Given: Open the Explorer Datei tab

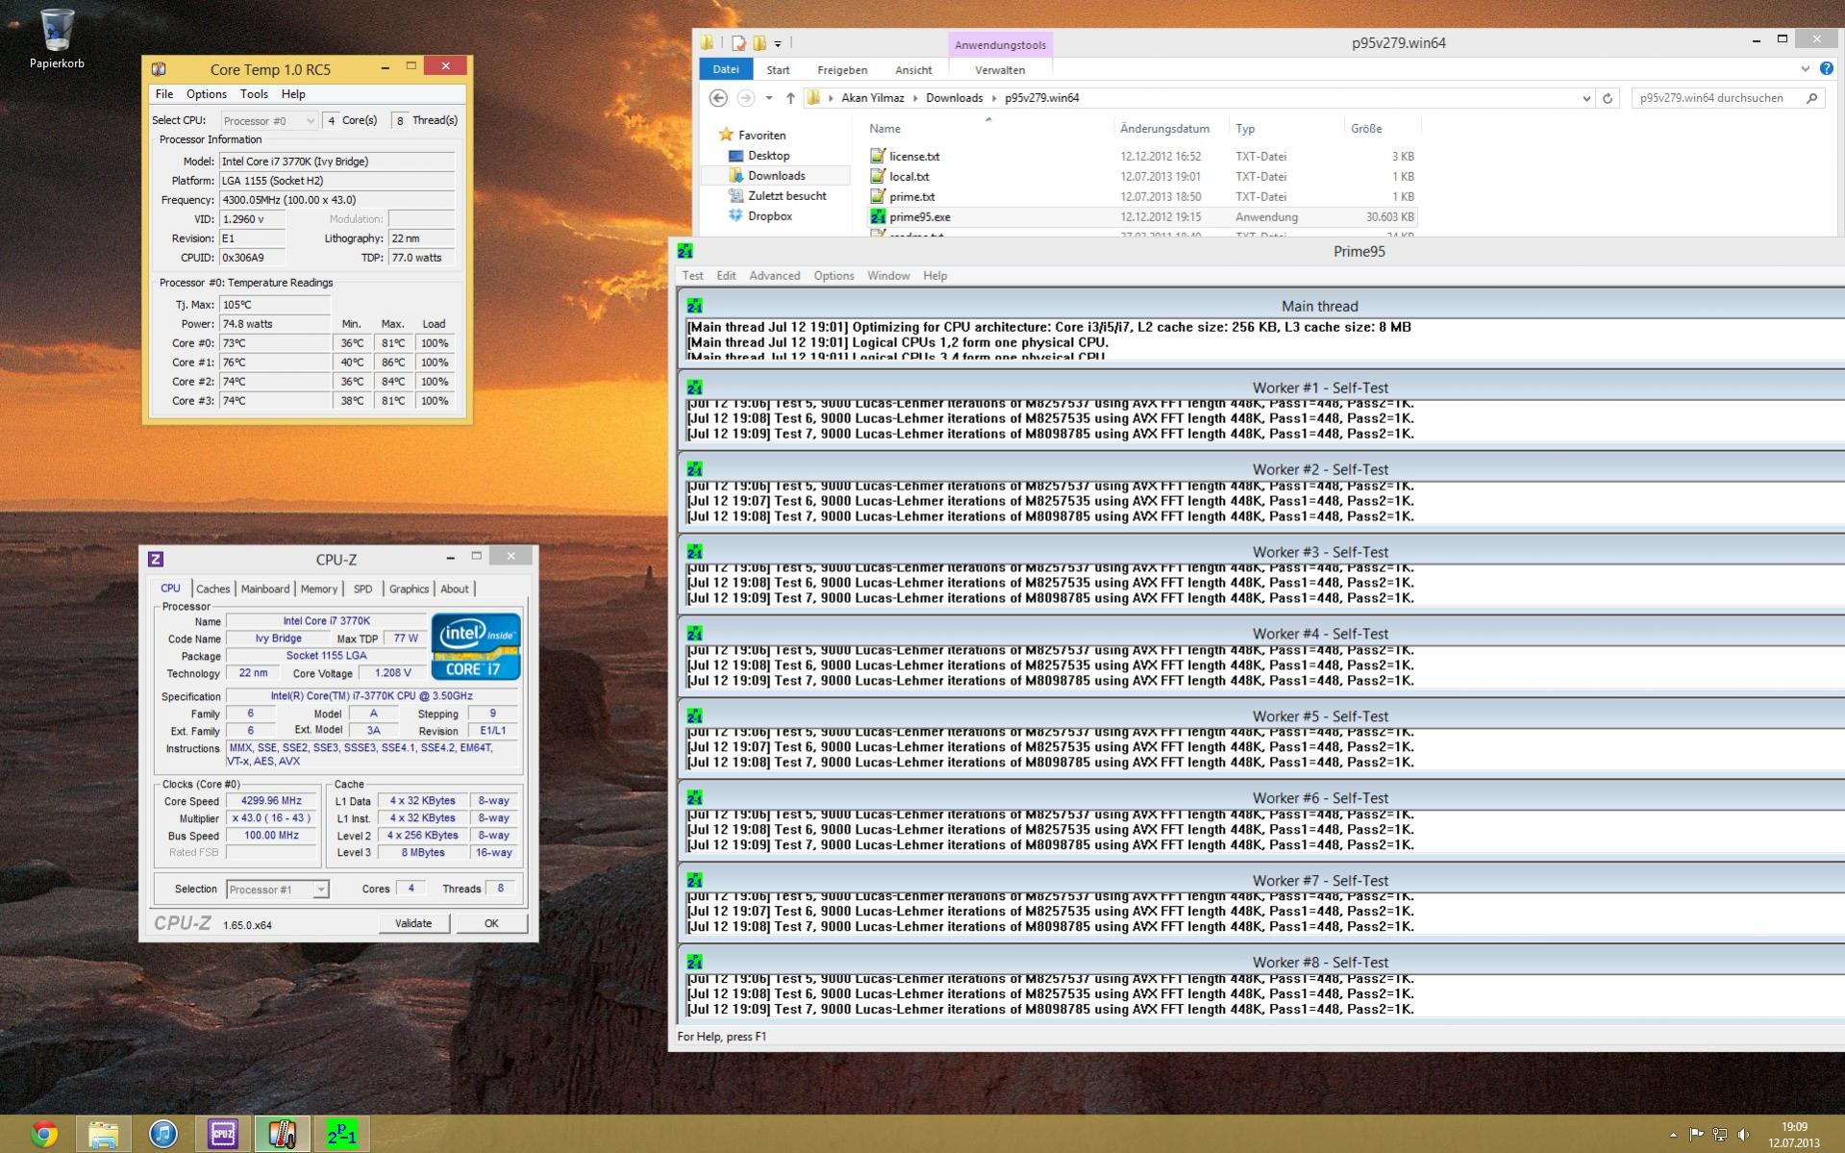Looking at the screenshot, I should point(726,69).
